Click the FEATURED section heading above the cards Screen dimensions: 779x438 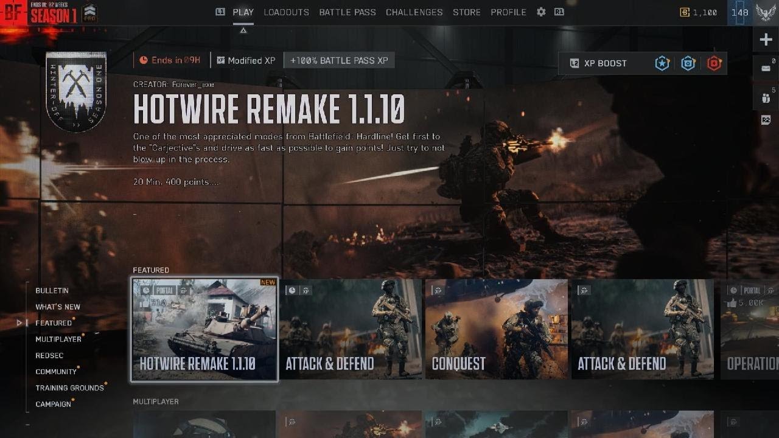[x=151, y=270]
